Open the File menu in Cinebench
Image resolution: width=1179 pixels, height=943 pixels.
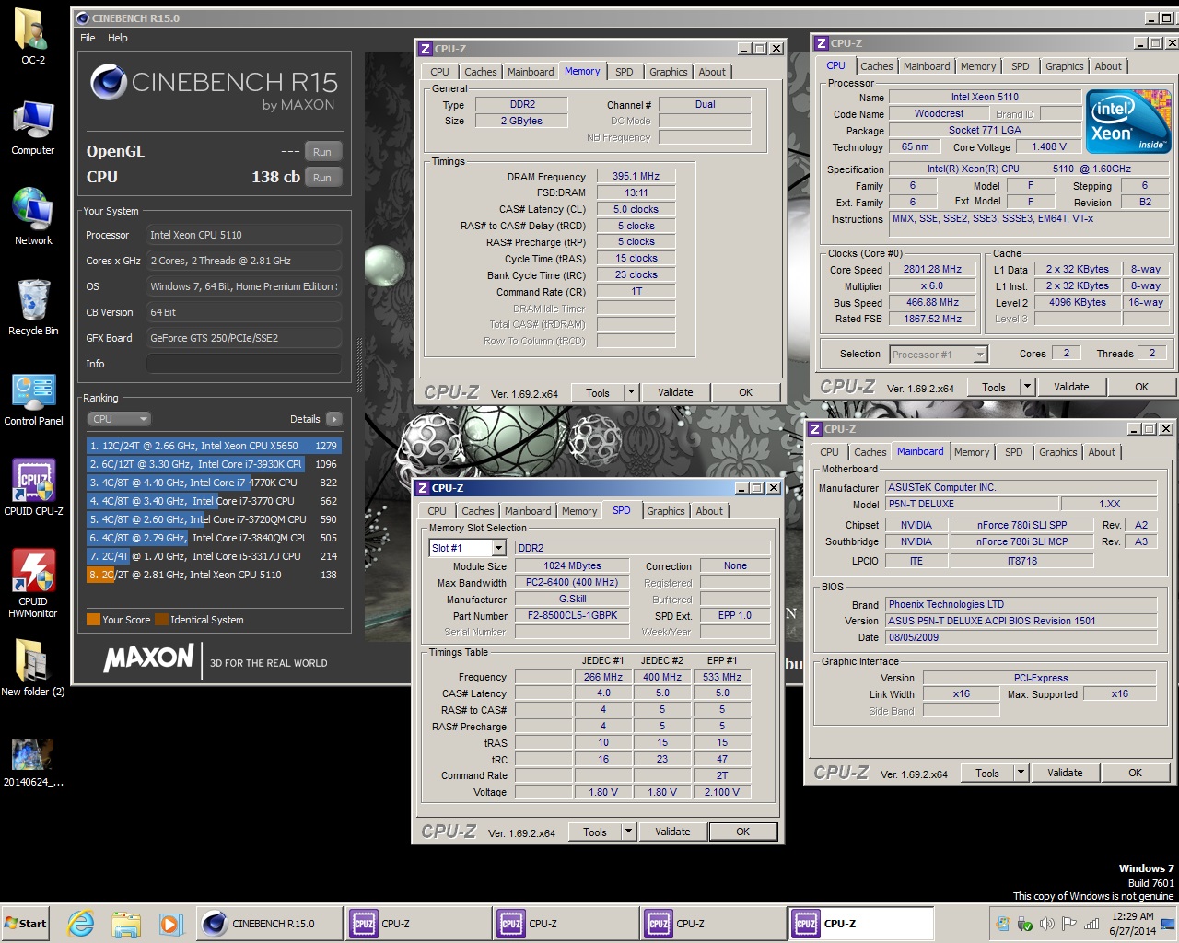(88, 38)
